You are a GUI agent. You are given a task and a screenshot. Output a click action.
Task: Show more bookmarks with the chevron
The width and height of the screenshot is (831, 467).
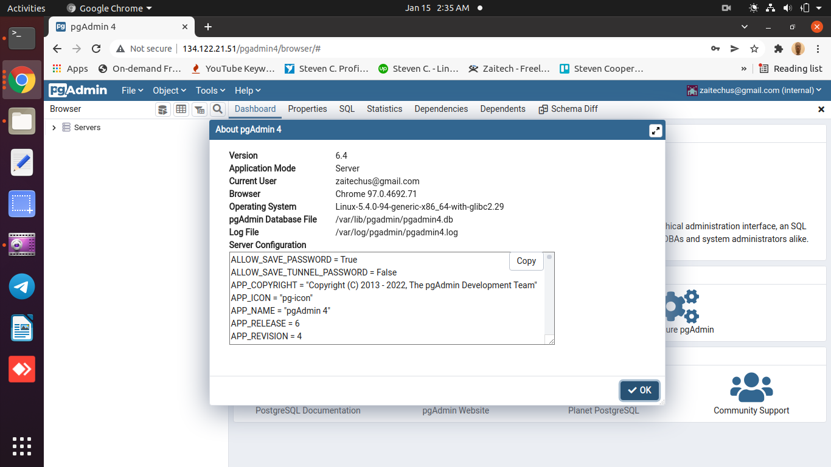click(x=743, y=69)
